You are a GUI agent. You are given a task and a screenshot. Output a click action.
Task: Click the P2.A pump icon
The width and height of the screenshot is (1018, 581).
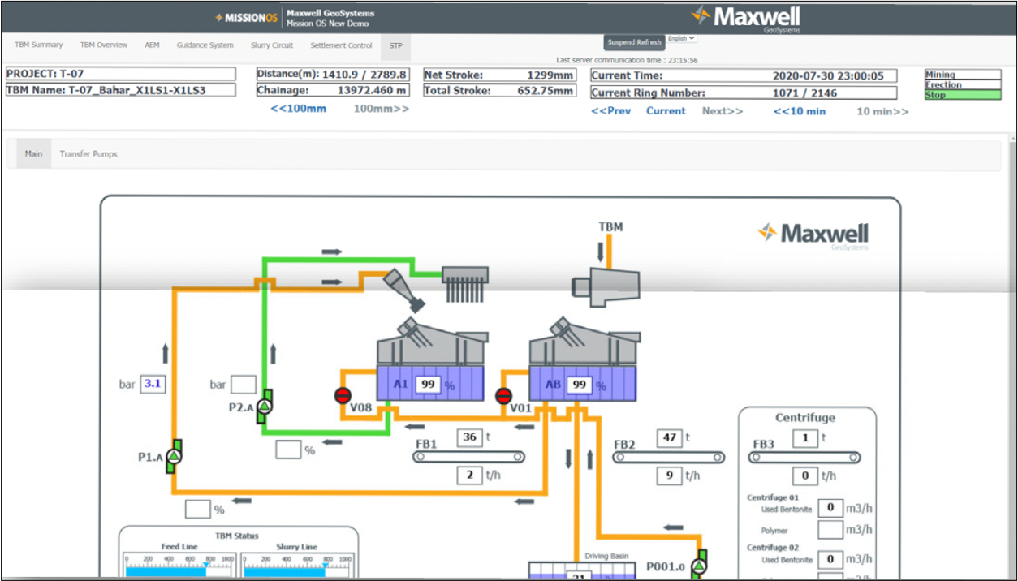[x=264, y=407]
